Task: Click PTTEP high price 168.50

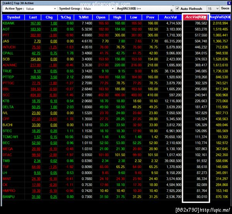Action: point(120,77)
